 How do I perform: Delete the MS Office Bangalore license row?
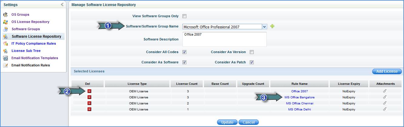(89, 97)
